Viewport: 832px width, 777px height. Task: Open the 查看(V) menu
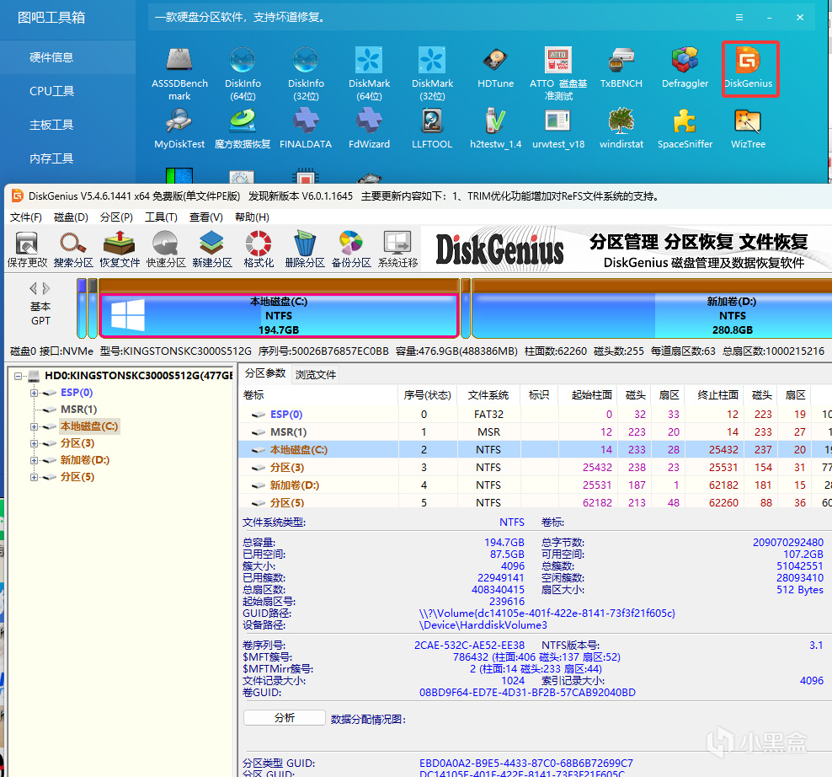pos(205,217)
